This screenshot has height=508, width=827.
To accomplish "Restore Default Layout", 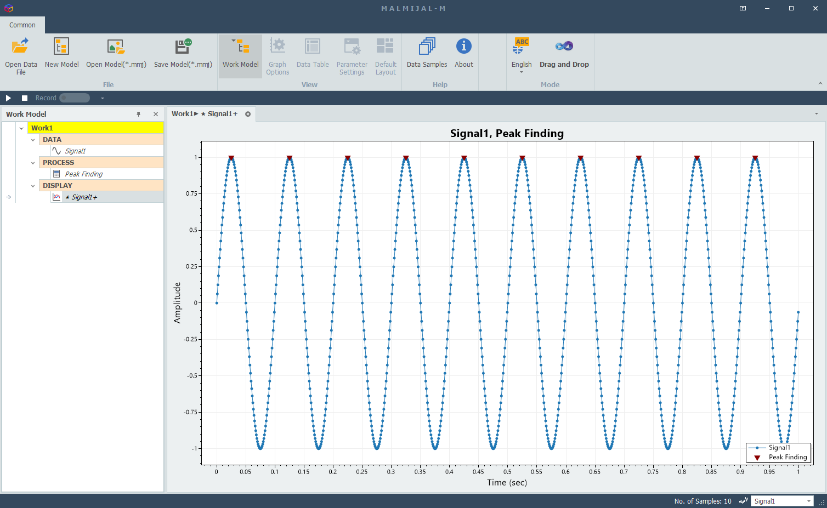I will coord(386,56).
